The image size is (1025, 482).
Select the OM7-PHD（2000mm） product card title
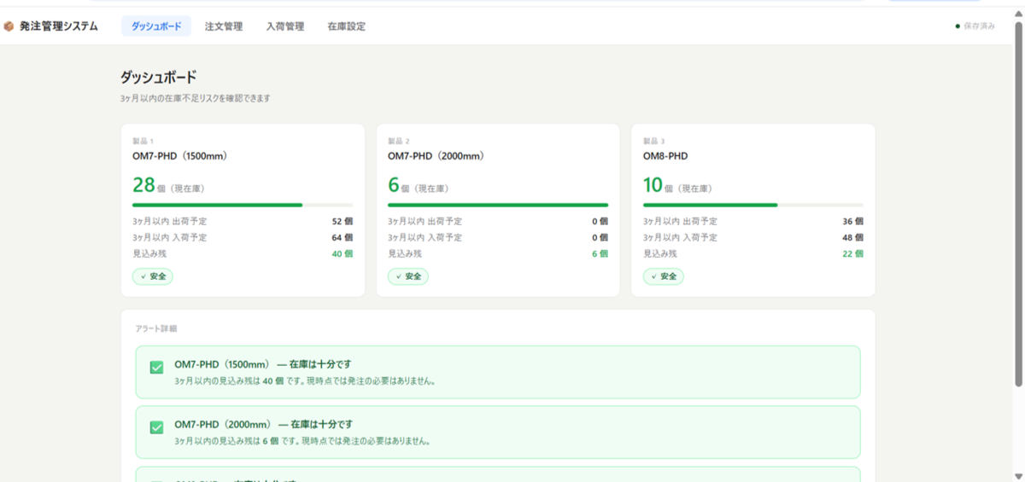click(x=436, y=156)
